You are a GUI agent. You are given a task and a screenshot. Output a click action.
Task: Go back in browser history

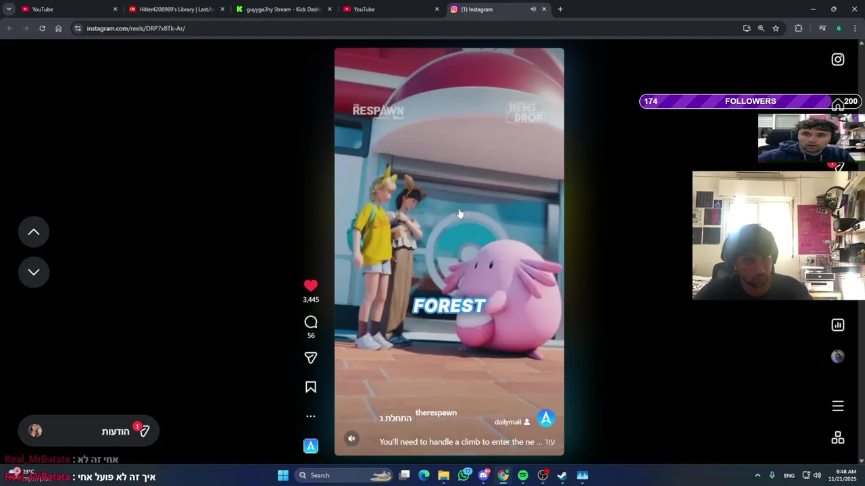(9, 28)
